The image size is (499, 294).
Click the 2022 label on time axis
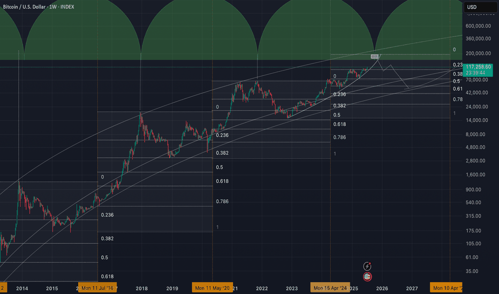click(262, 289)
